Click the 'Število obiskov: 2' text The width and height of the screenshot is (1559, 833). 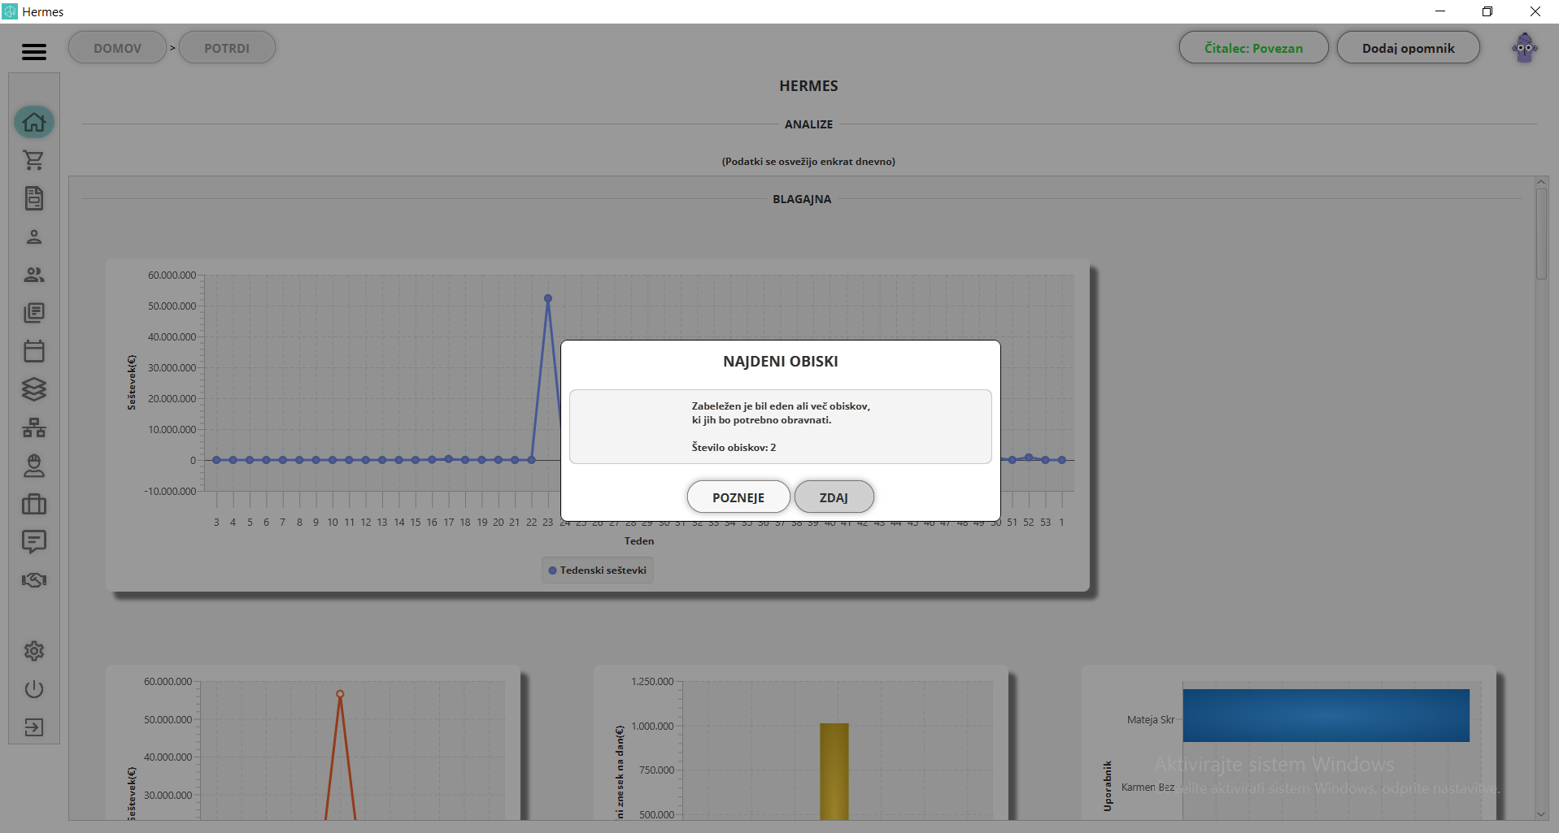tap(734, 448)
